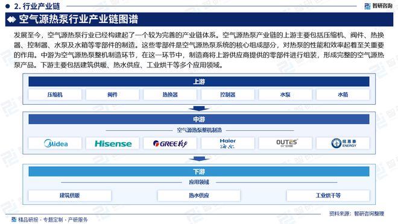This screenshot has width=398, height=224.
Task: Click the Midea logo box
Action: 55,143
